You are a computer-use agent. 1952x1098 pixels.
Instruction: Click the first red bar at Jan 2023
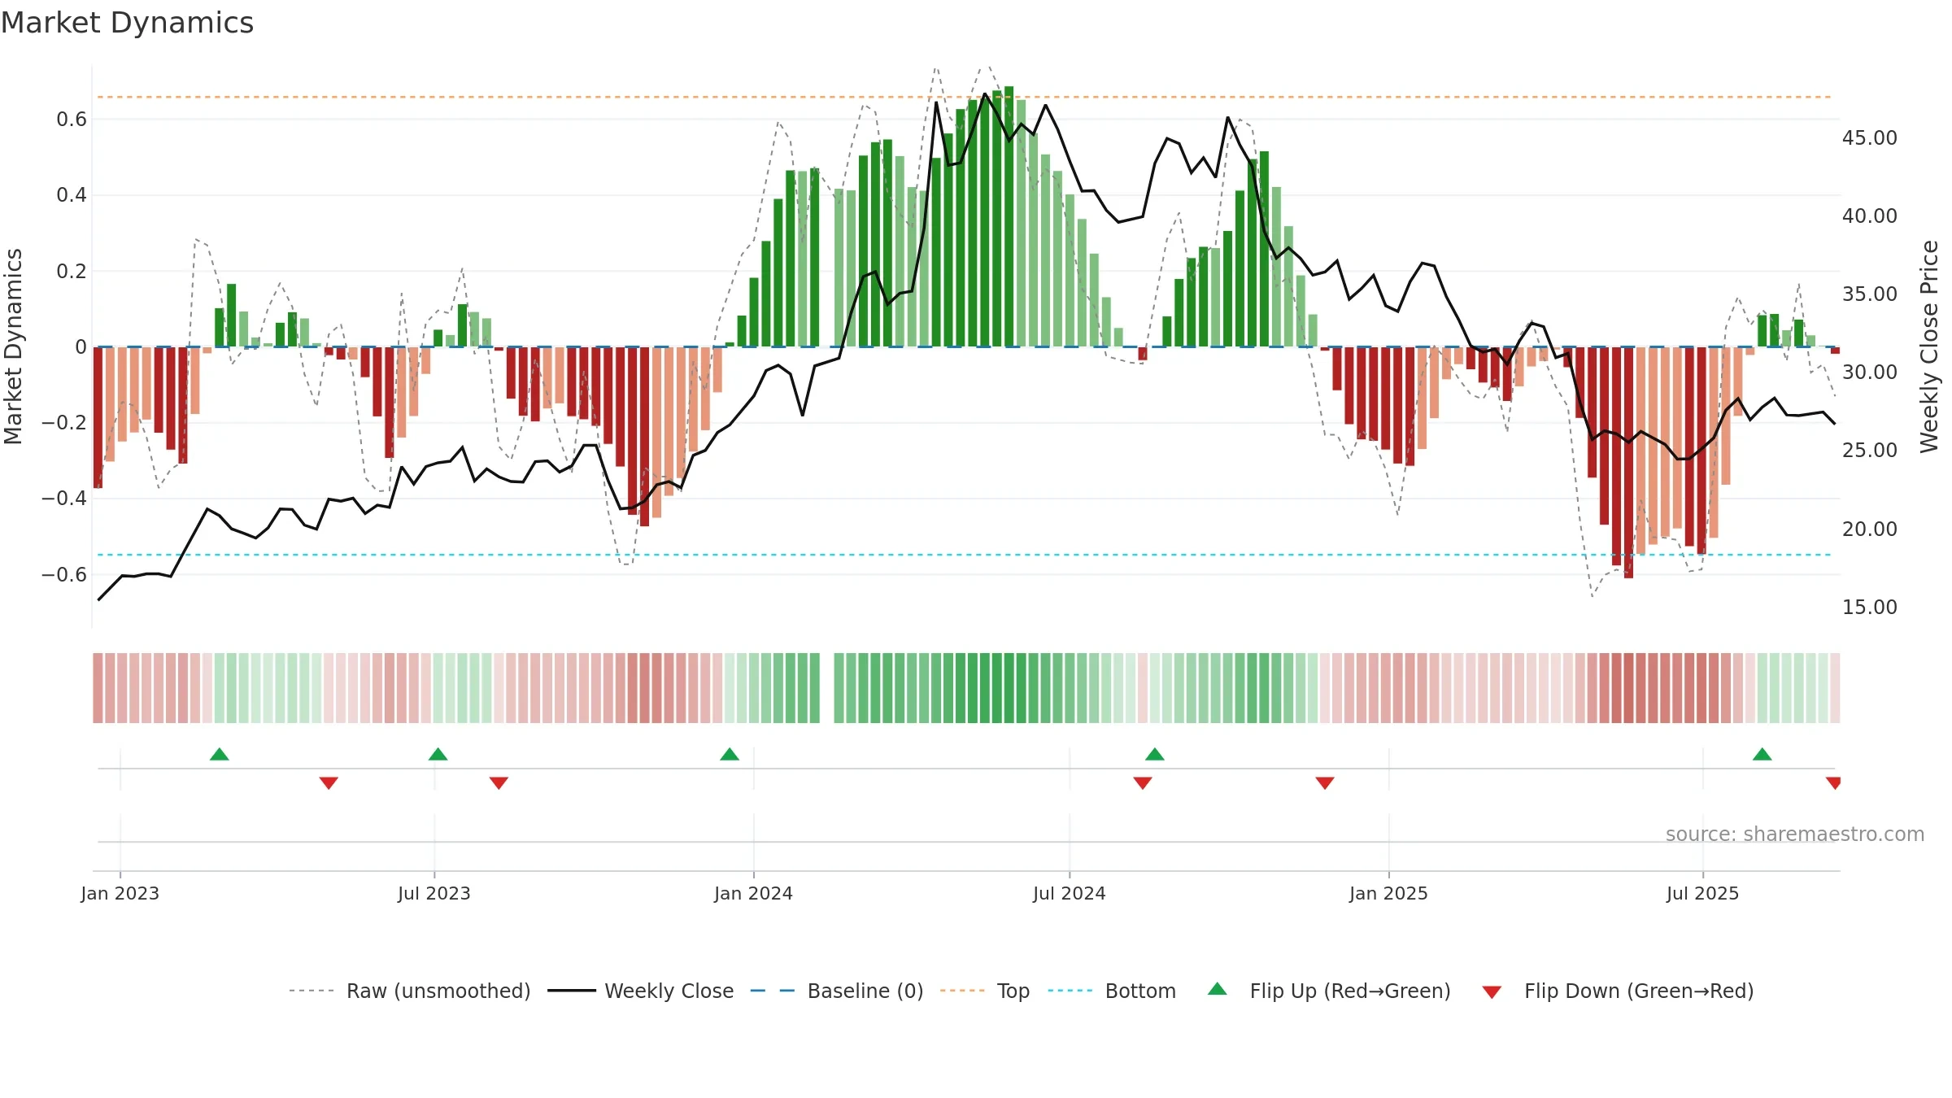point(98,417)
